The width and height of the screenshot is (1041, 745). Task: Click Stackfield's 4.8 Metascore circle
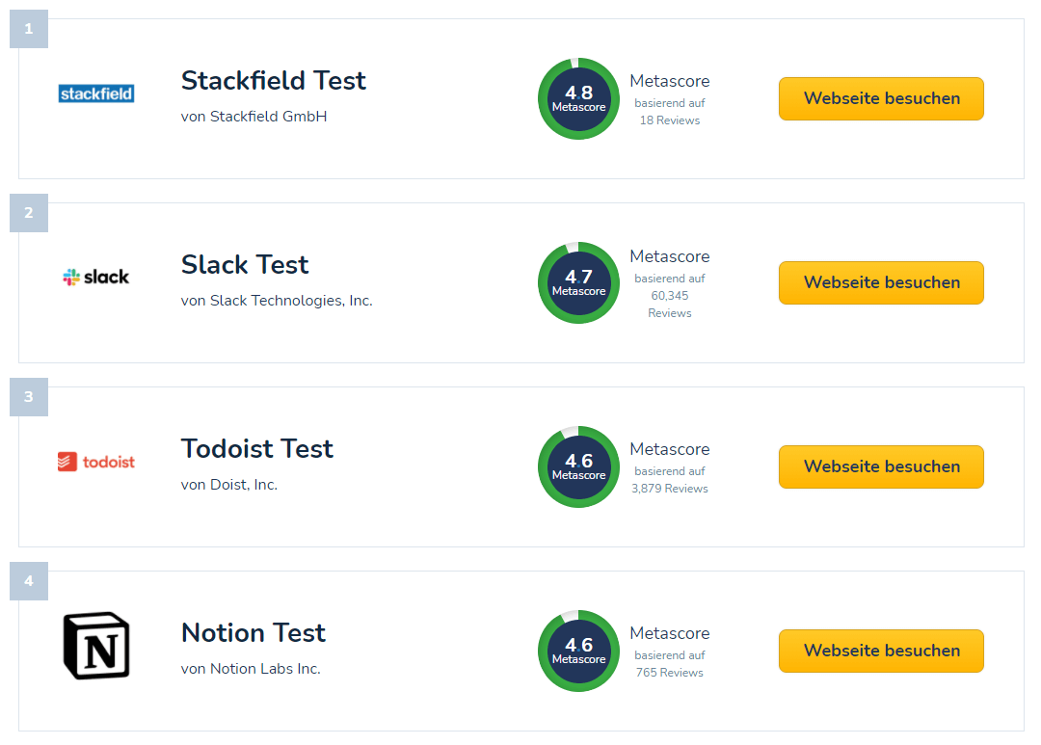579,99
